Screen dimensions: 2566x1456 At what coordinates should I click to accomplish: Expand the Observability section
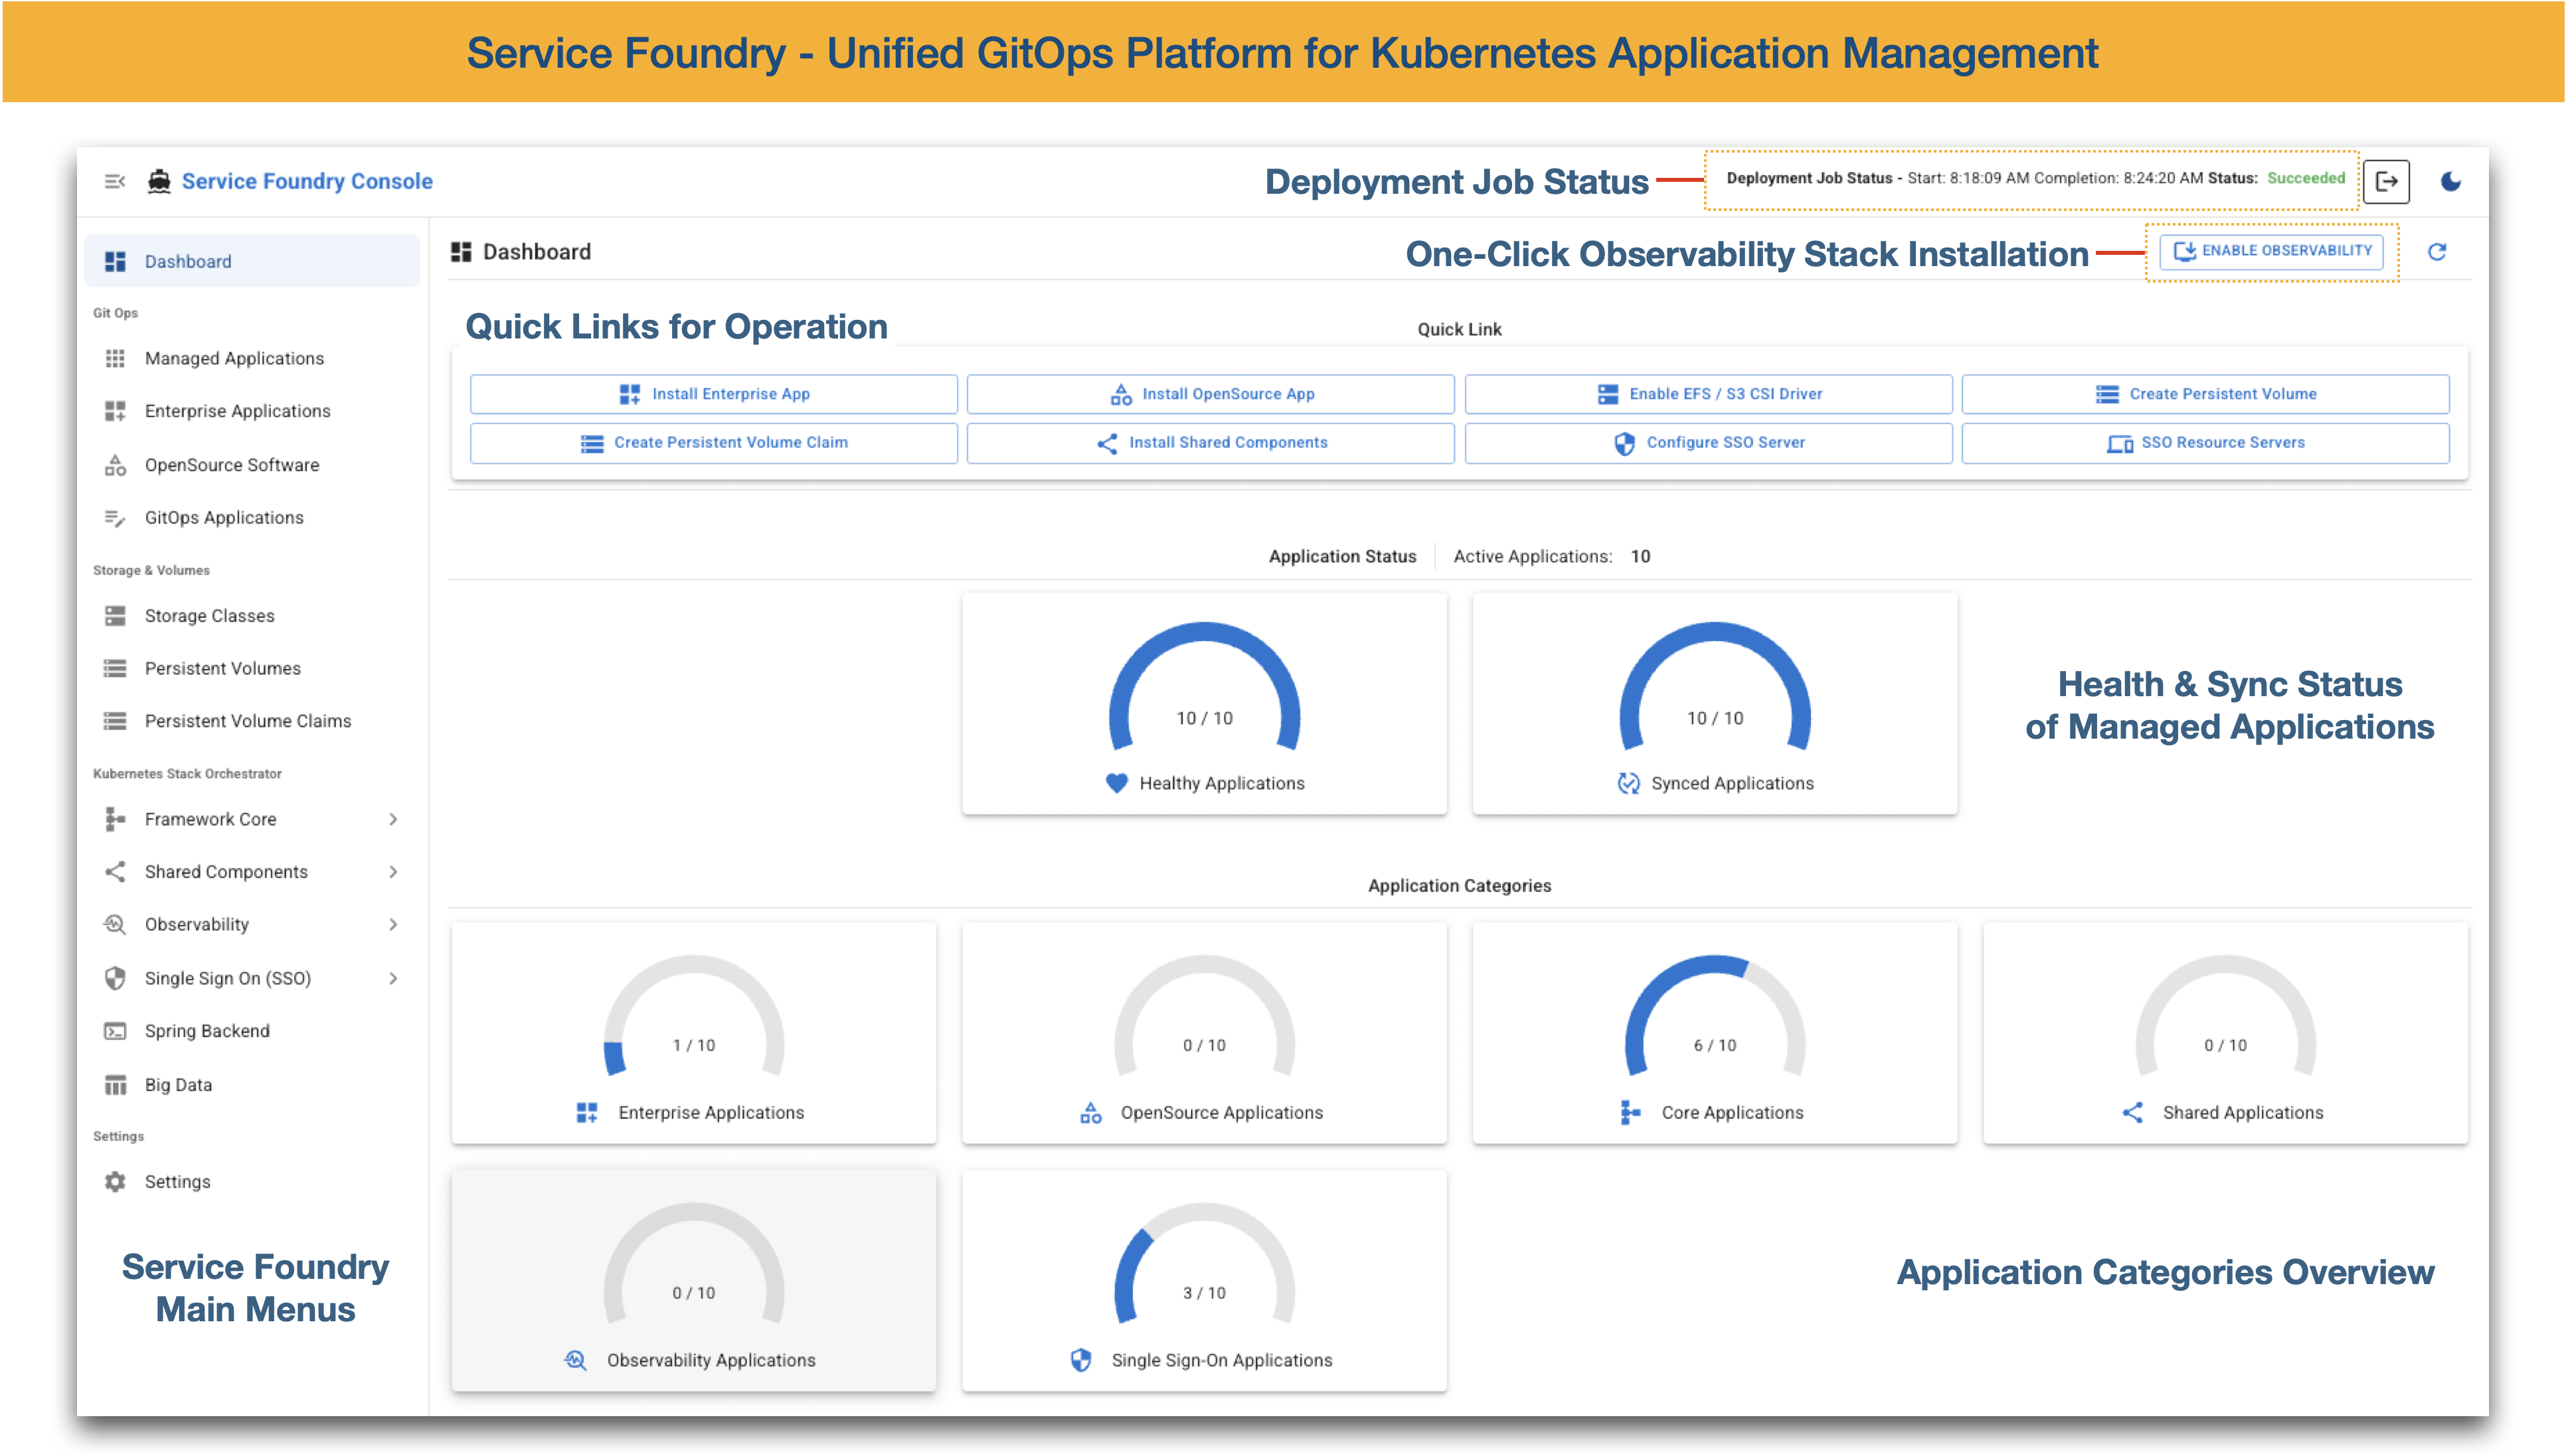(x=195, y=924)
